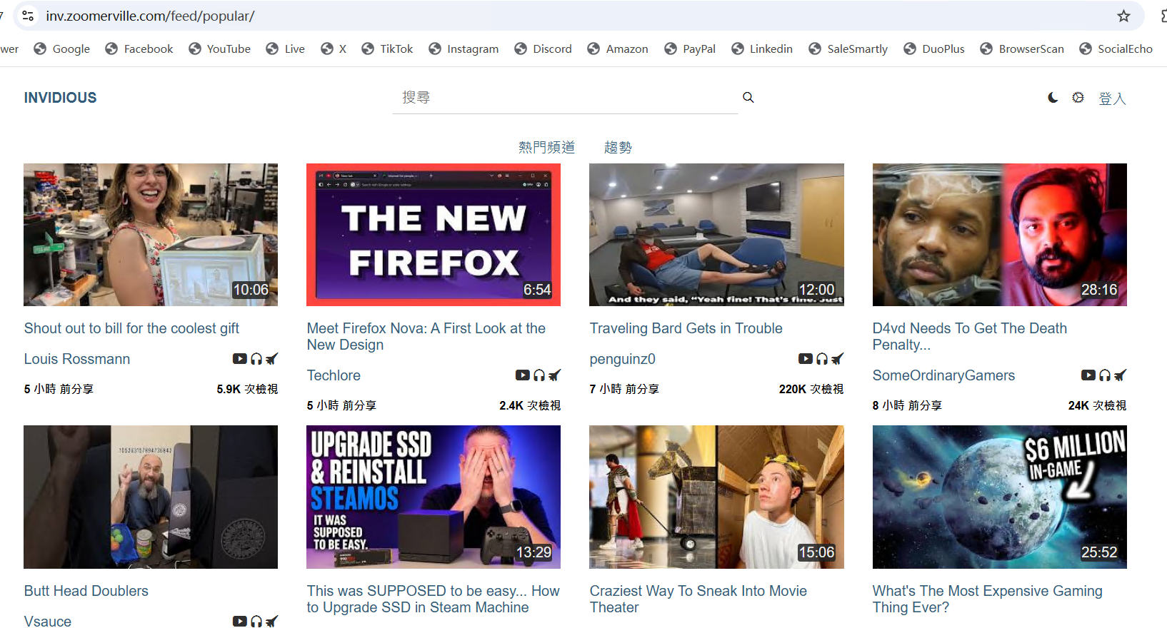Switch to audio mode for Louis Rossmann video
This screenshot has width=1167, height=628.
click(256, 359)
